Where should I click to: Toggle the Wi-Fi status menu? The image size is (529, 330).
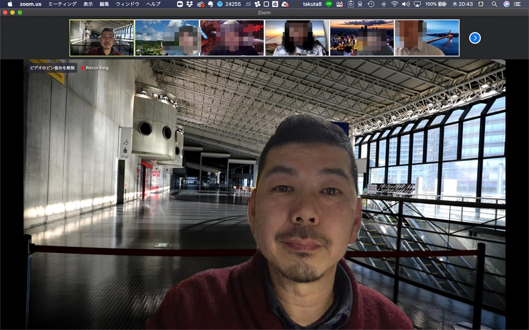click(394, 4)
